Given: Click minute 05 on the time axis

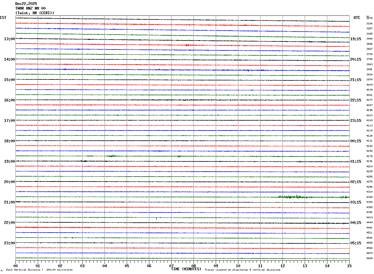Looking at the screenshot, I should (x=127, y=266).
